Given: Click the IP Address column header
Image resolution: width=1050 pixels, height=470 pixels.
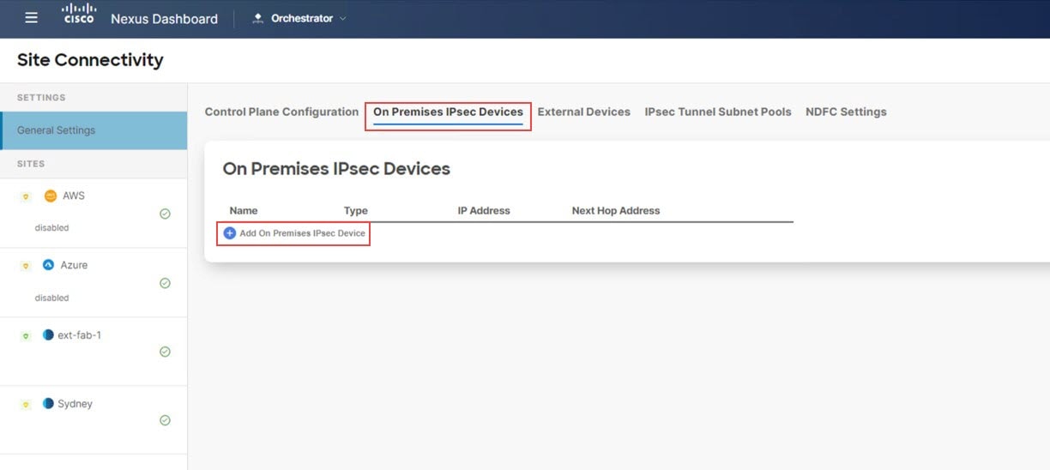Looking at the screenshot, I should (x=484, y=210).
